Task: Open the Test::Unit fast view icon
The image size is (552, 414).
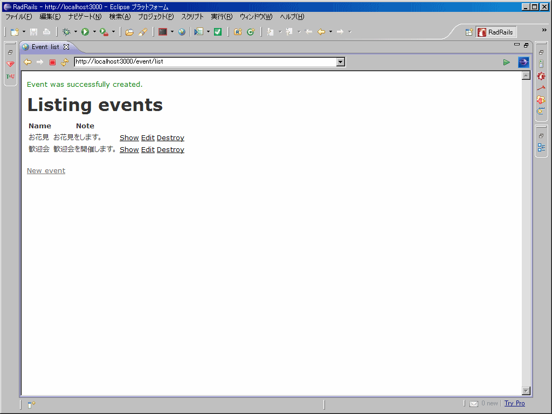Action: (10, 77)
